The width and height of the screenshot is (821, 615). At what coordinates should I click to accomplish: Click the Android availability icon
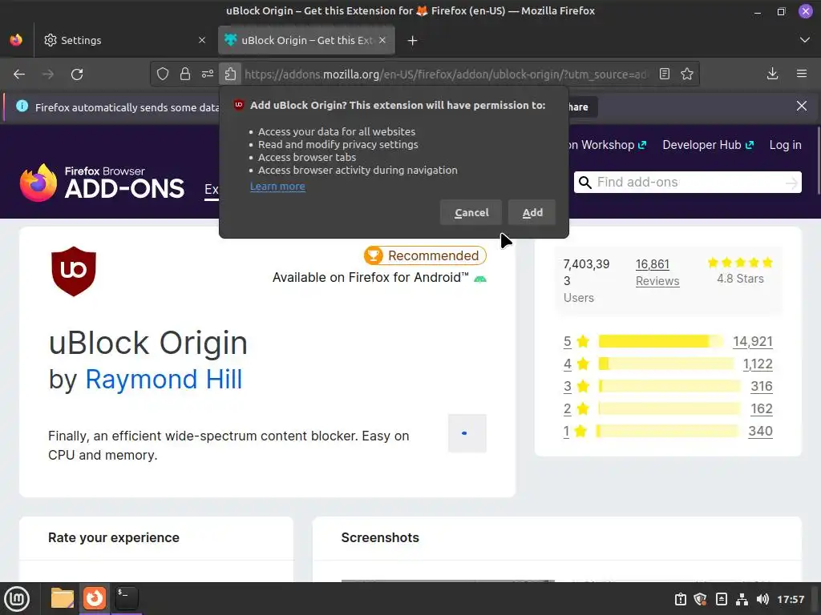click(x=480, y=278)
